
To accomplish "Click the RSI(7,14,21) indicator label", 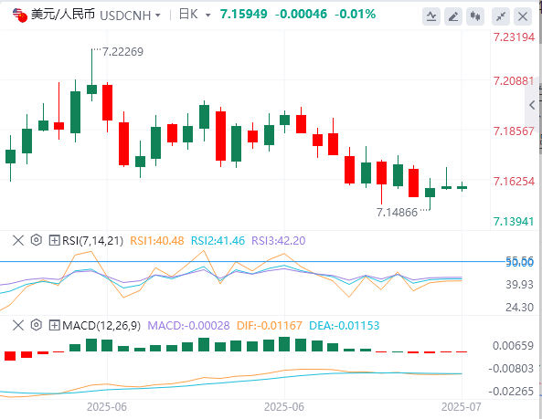I will pyautogui.click(x=92, y=241).
